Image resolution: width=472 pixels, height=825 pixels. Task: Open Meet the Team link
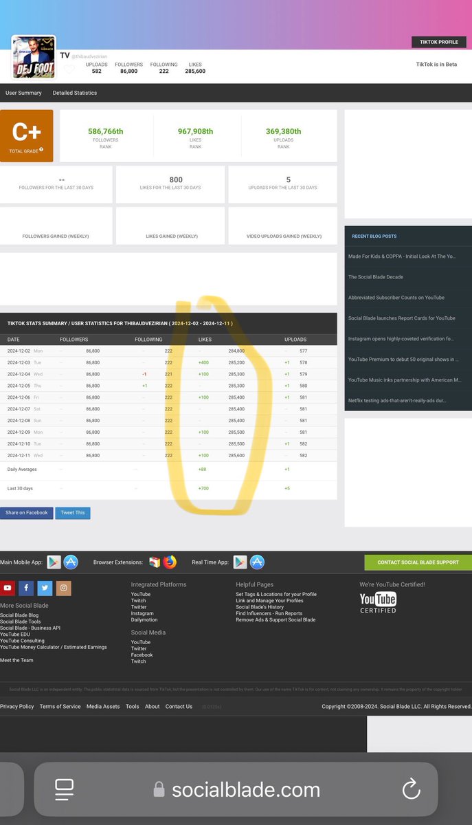pyautogui.click(x=16, y=660)
